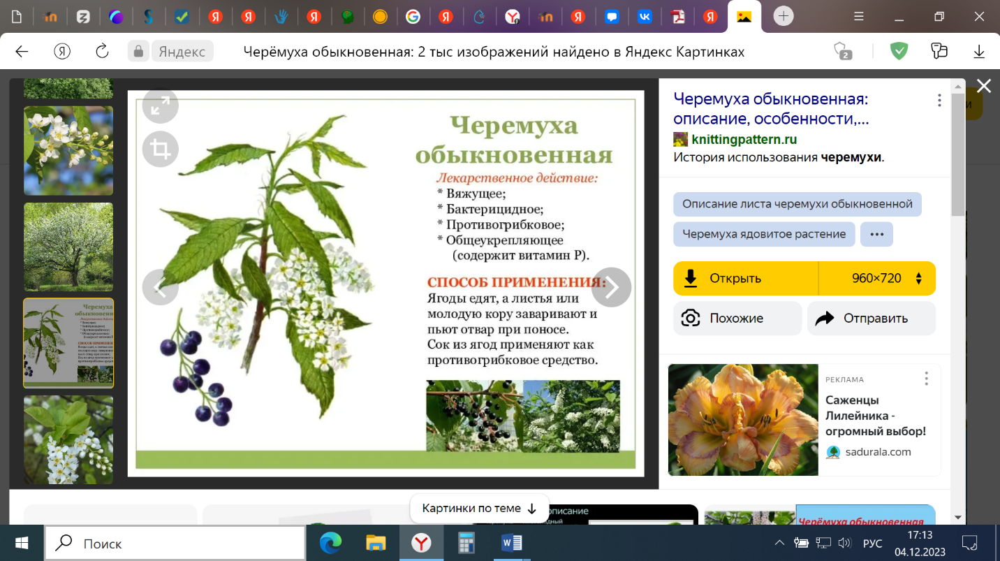Switch to the VK tab
The width and height of the screenshot is (1000, 561).
645,17
